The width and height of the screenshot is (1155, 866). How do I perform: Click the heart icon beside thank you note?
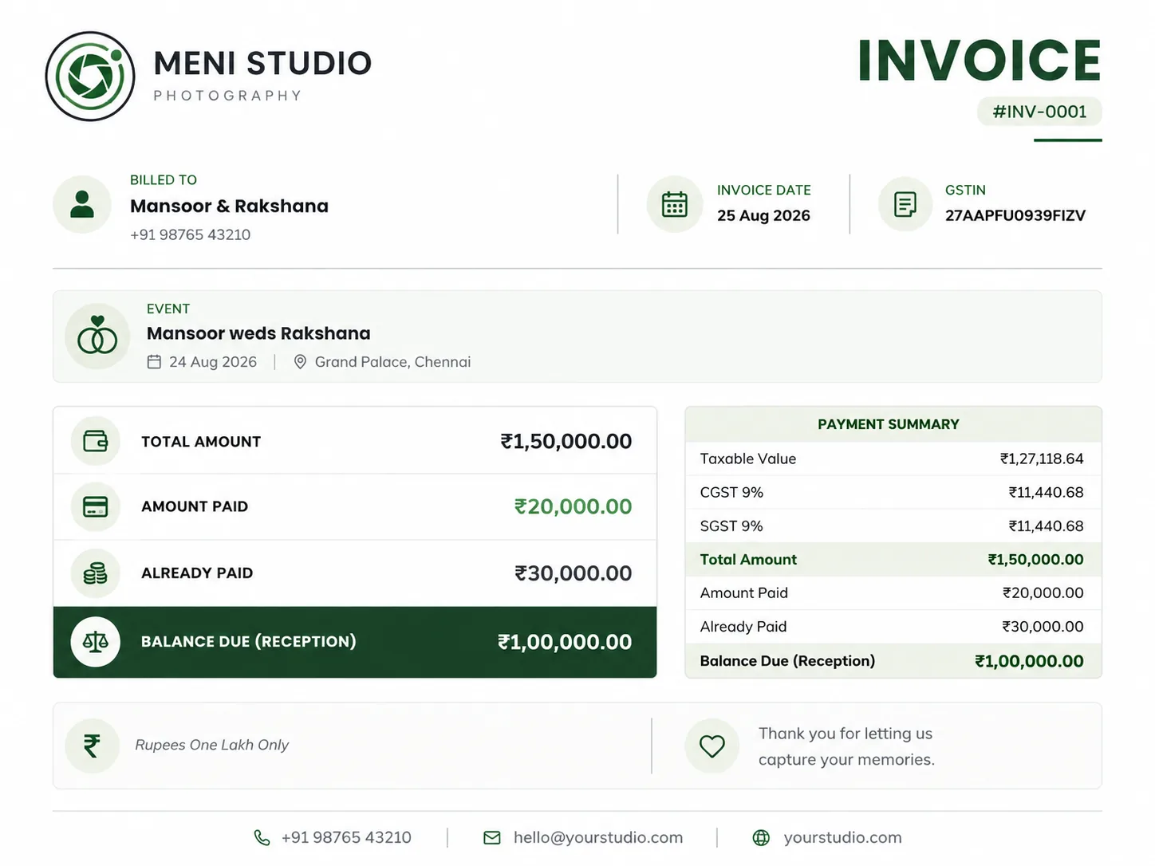[x=712, y=746]
